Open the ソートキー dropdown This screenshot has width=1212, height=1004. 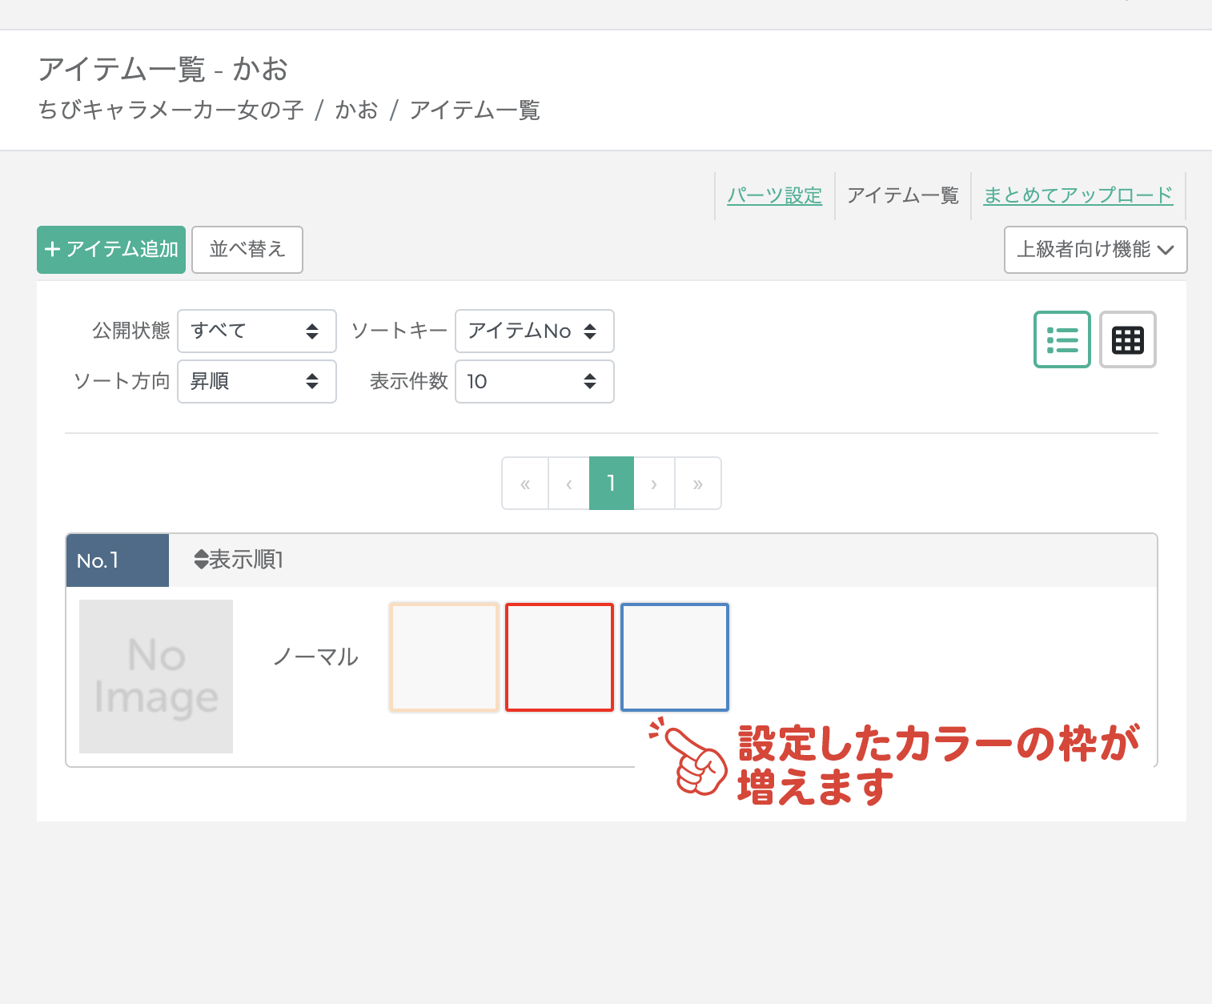(x=534, y=331)
